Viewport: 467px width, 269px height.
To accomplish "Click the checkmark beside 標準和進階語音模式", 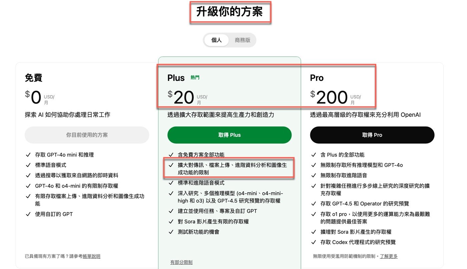I will tap(171, 183).
